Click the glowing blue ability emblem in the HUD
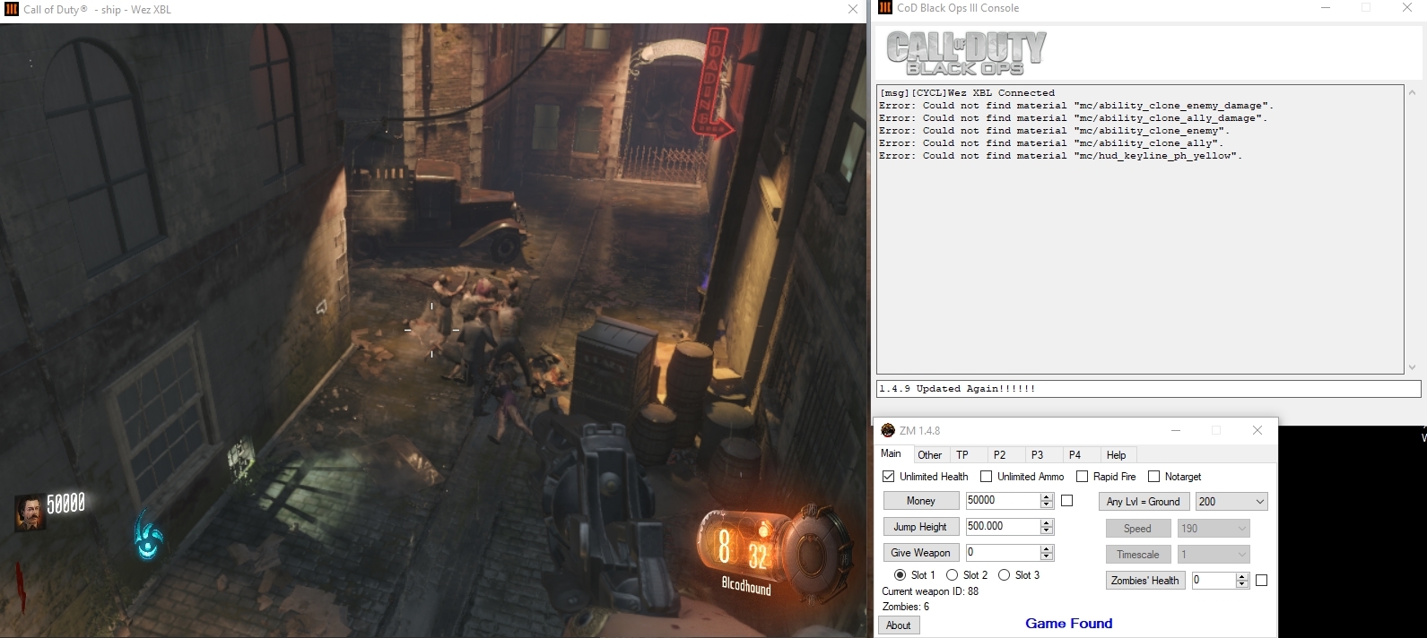Viewport: 1427px width, 638px height. pos(149,535)
